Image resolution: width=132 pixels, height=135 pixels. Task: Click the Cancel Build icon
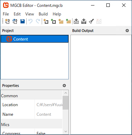[99, 21]
